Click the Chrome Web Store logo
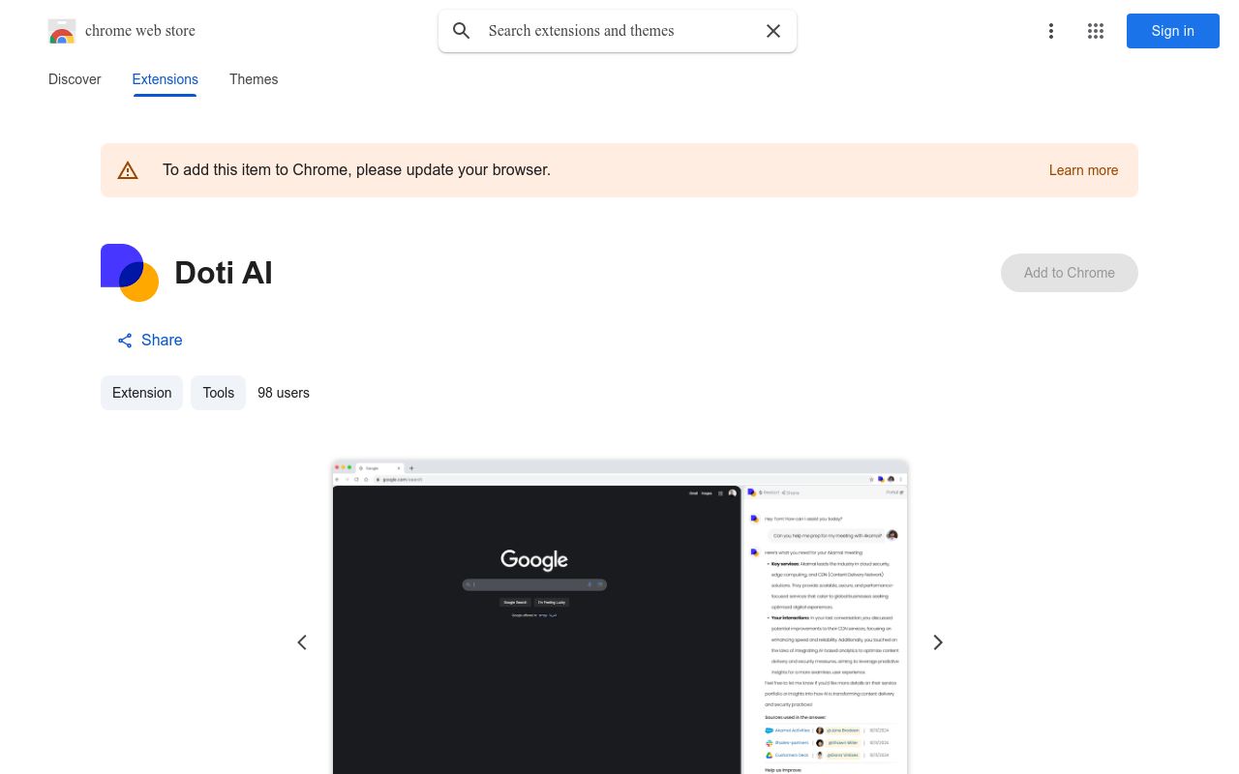Viewport: 1239px width, 774px height. pyautogui.click(x=62, y=31)
